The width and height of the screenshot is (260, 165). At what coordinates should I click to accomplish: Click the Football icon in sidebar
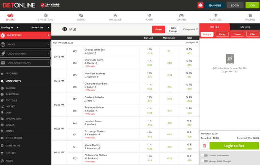2,101
